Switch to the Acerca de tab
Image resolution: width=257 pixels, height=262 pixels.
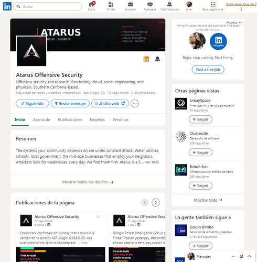pyautogui.click(x=41, y=119)
